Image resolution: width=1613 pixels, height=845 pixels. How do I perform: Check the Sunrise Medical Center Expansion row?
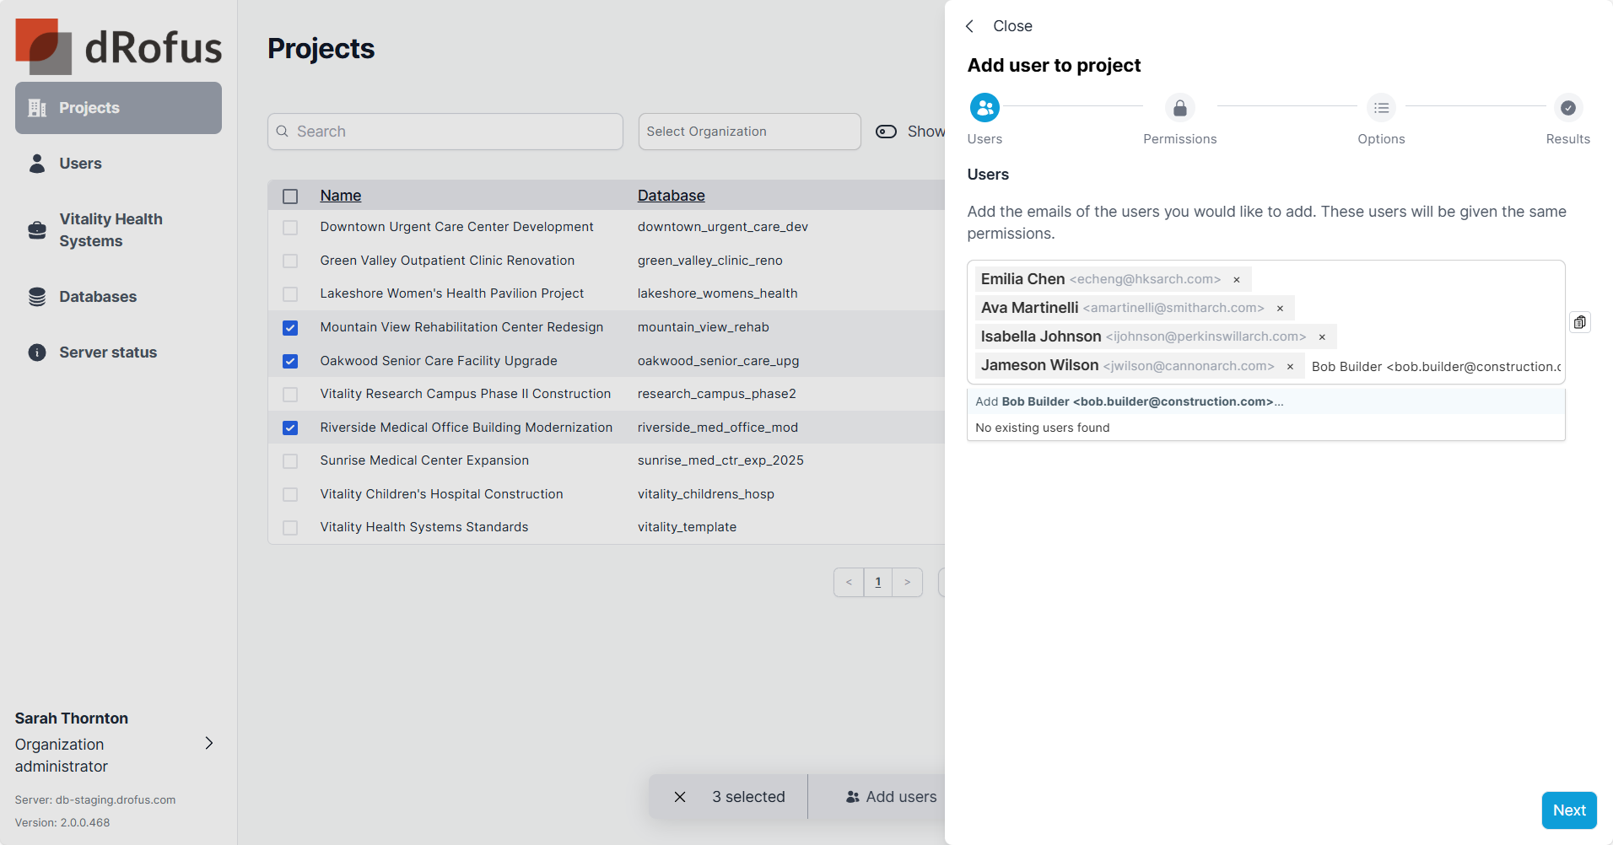pyautogui.click(x=290, y=461)
